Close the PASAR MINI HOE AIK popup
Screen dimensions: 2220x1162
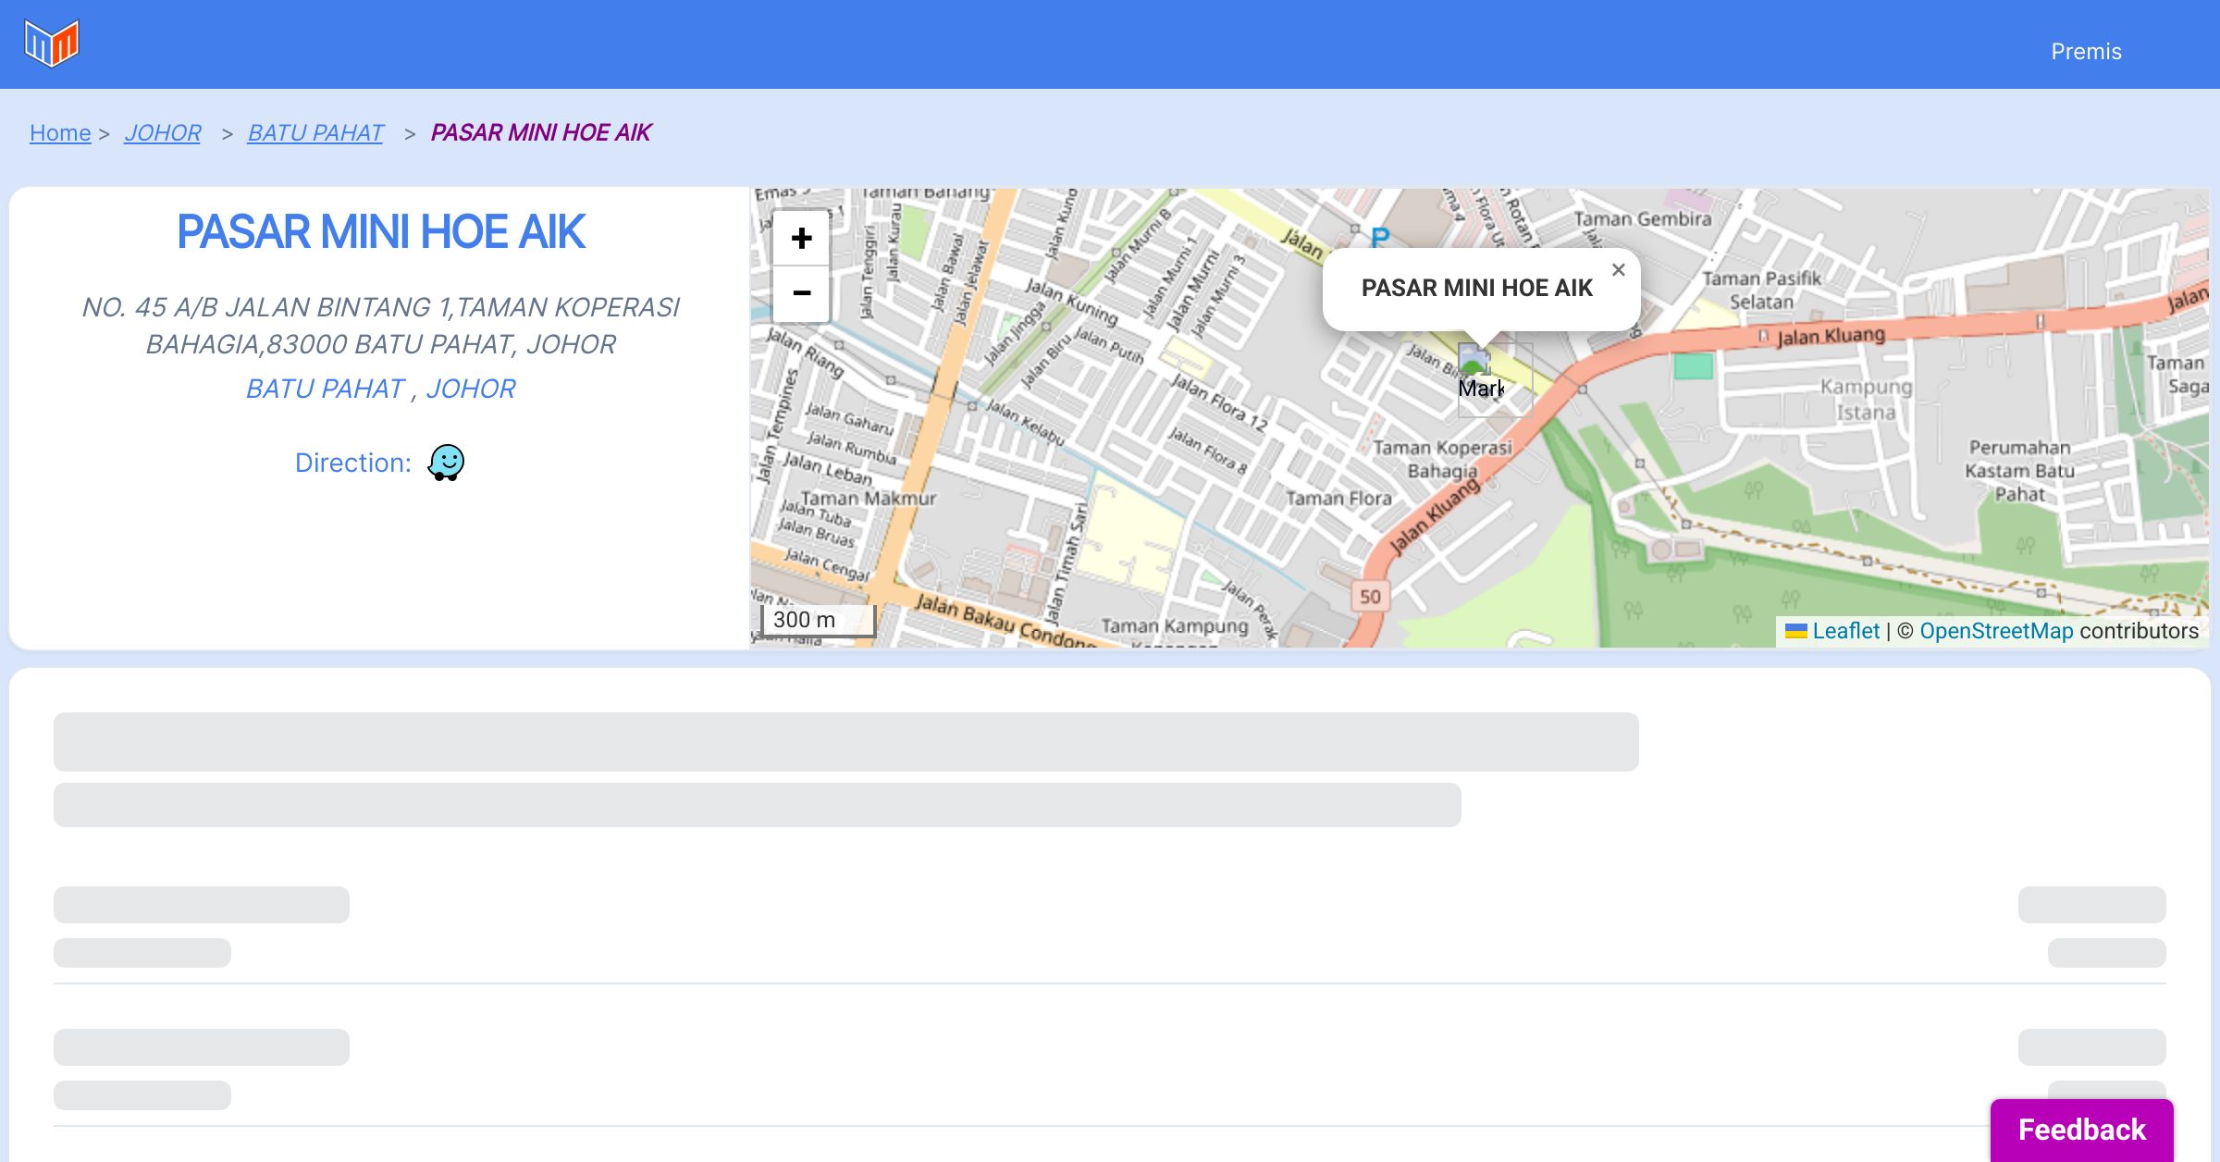click(x=1618, y=270)
